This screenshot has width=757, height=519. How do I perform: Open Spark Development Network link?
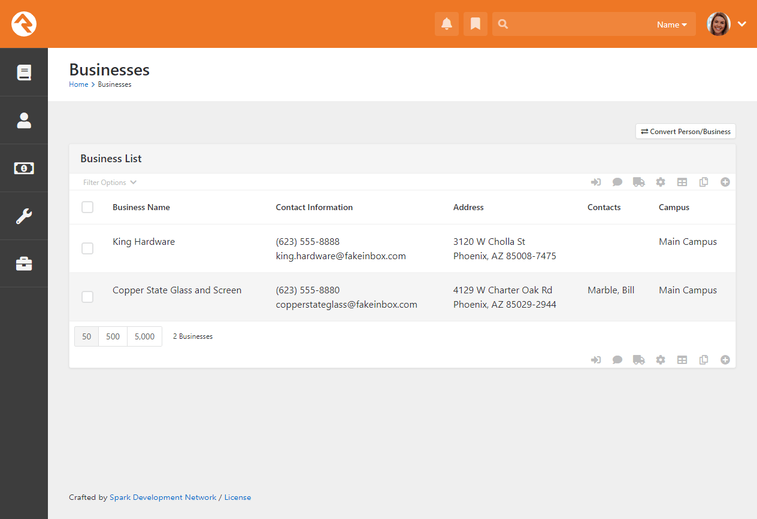click(163, 497)
